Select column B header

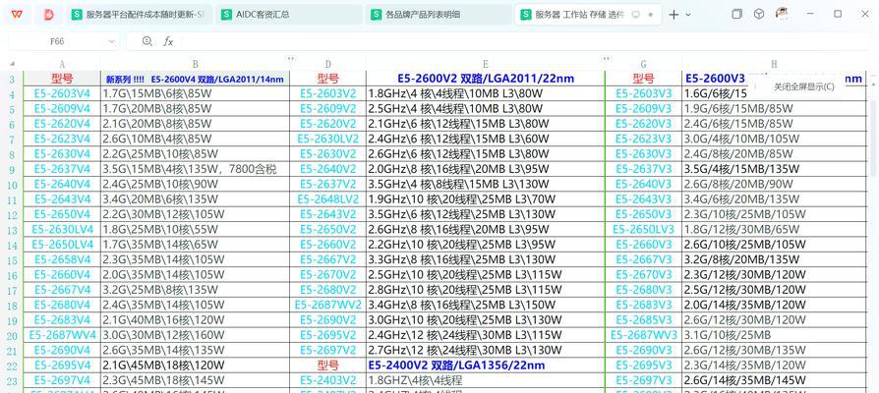(195, 64)
